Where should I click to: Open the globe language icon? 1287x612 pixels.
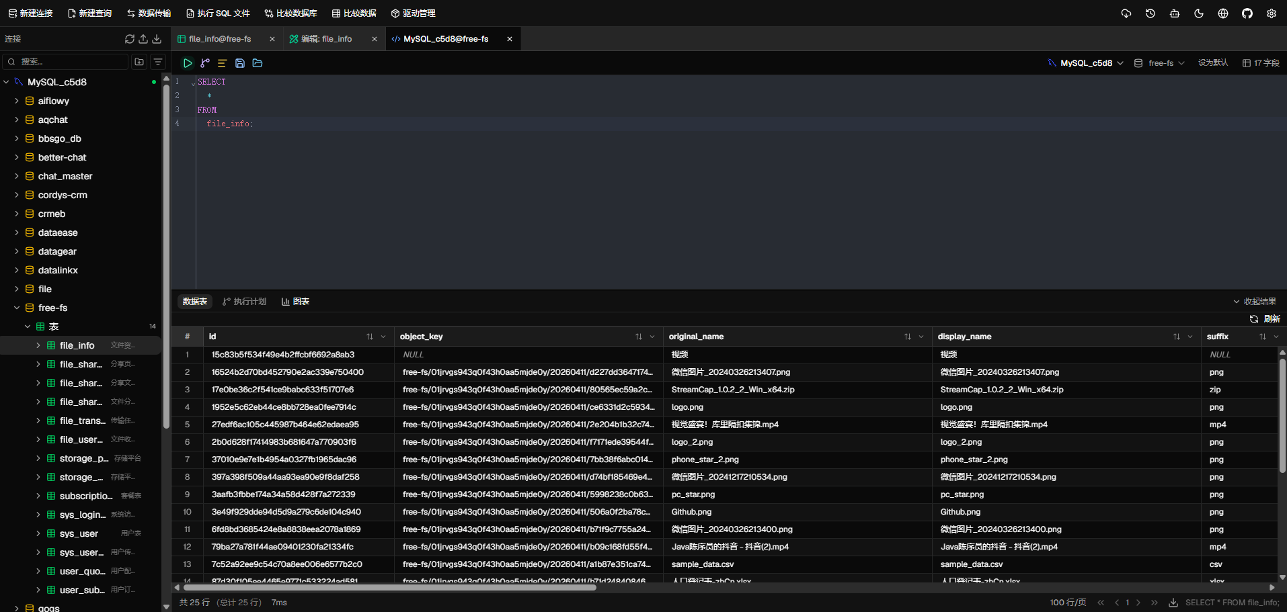click(x=1223, y=13)
